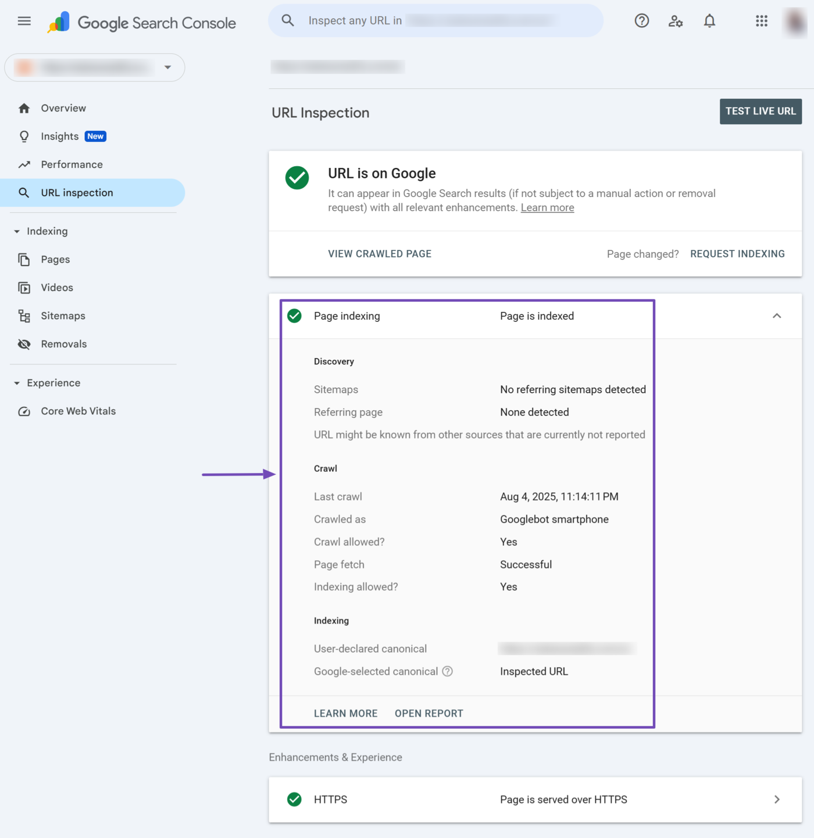Viewport: 814px width, 838px height.
Task: Open the notifications bell
Action: pyautogui.click(x=709, y=21)
